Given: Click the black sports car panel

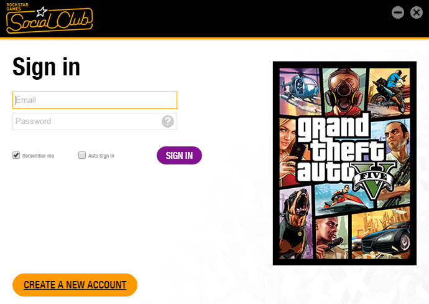Looking at the screenshot, I should [381, 233].
